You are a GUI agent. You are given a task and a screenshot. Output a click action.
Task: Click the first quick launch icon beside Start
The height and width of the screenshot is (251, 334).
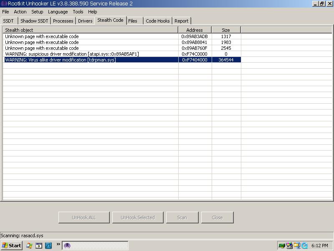tap(29, 246)
